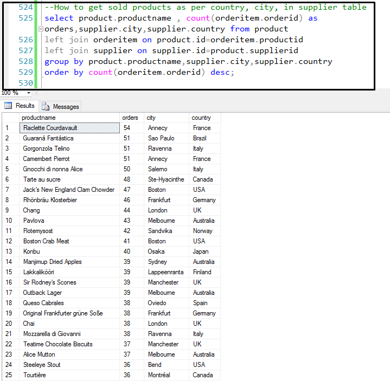
Task: Select the Ste-Hyacinthe city cell
Action: (x=167, y=179)
